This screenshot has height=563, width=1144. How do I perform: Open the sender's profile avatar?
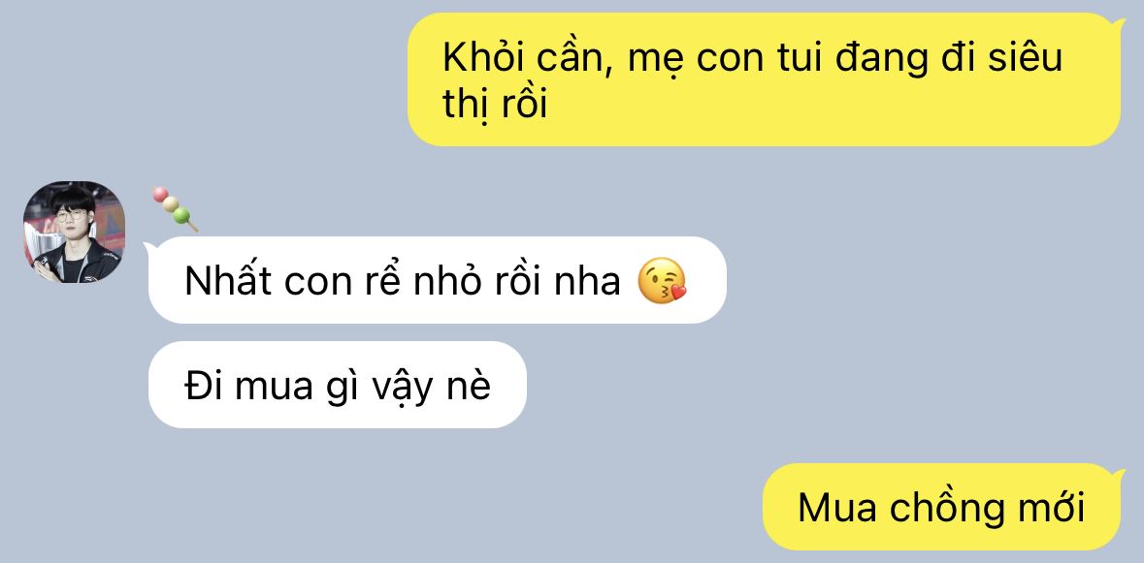click(74, 232)
